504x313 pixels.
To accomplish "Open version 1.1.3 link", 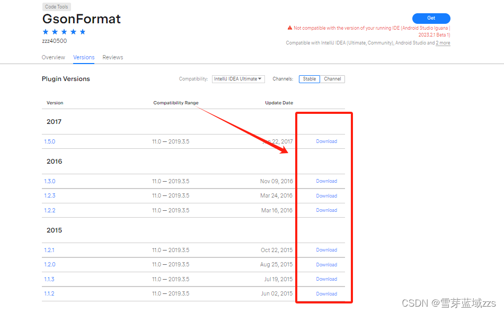I will pos(49,279).
